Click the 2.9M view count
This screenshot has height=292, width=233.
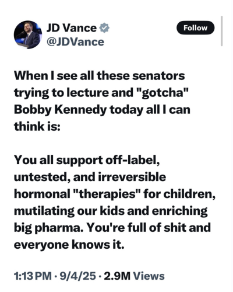pyautogui.click(x=117, y=276)
